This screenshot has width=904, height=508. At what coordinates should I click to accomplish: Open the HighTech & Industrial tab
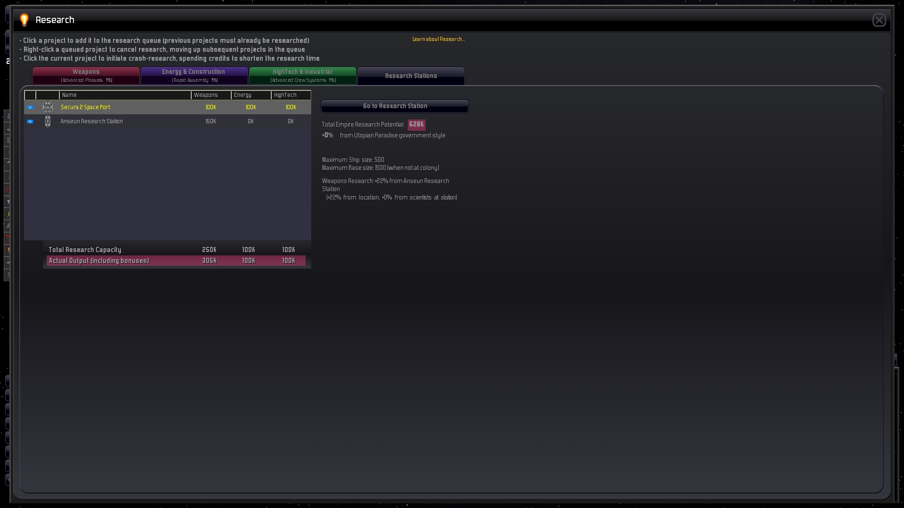pyautogui.click(x=302, y=75)
